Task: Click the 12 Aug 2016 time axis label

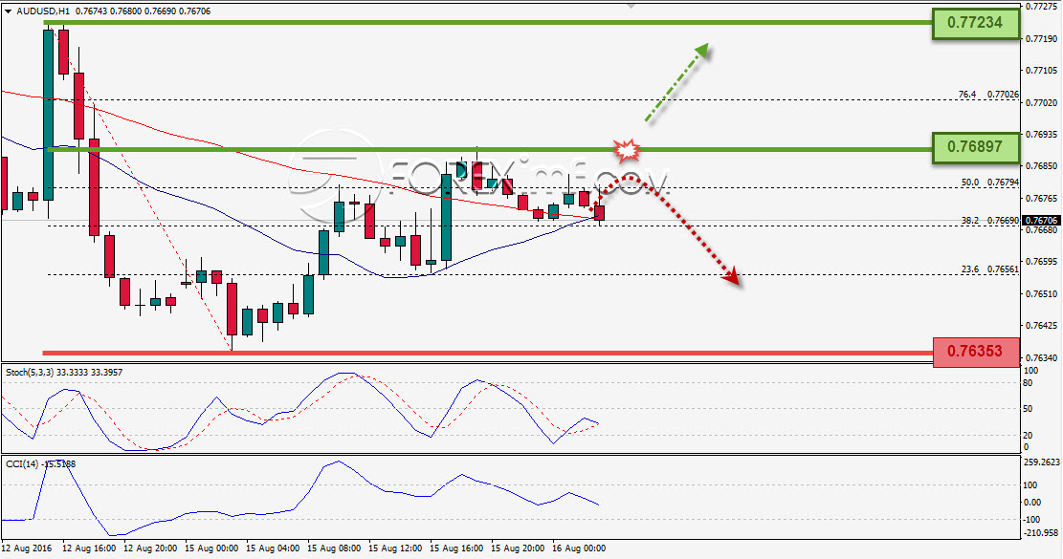Action: [x=27, y=548]
